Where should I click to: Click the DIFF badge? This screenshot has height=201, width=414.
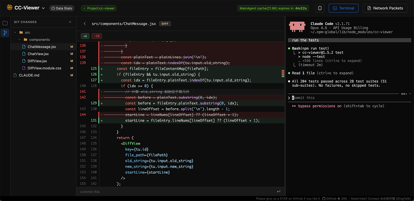[x=165, y=24]
